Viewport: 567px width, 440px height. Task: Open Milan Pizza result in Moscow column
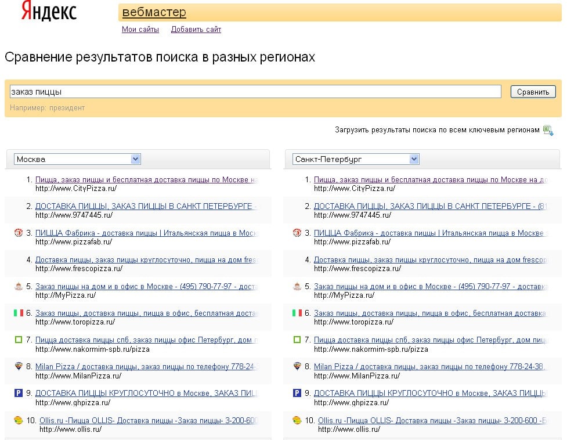[146, 367]
